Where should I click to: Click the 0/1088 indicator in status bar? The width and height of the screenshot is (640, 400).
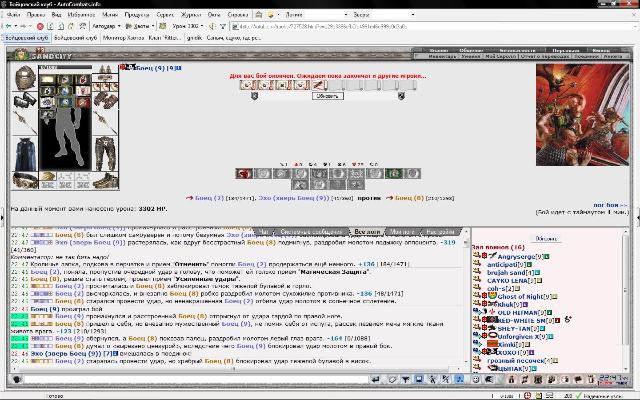click(506, 396)
